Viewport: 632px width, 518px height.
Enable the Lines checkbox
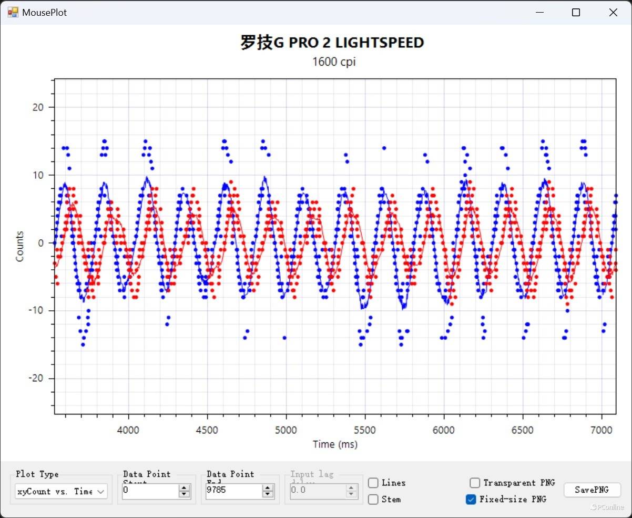(373, 483)
